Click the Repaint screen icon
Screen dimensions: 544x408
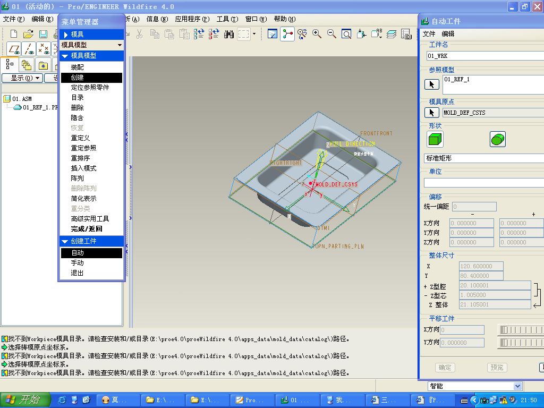coord(273,34)
